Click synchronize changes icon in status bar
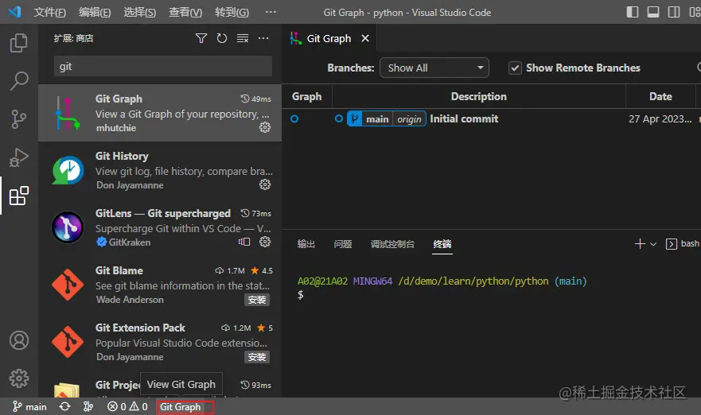Image resolution: width=701 pixels, height=415 pixels. pyautogui.click(x=64, y=406)
